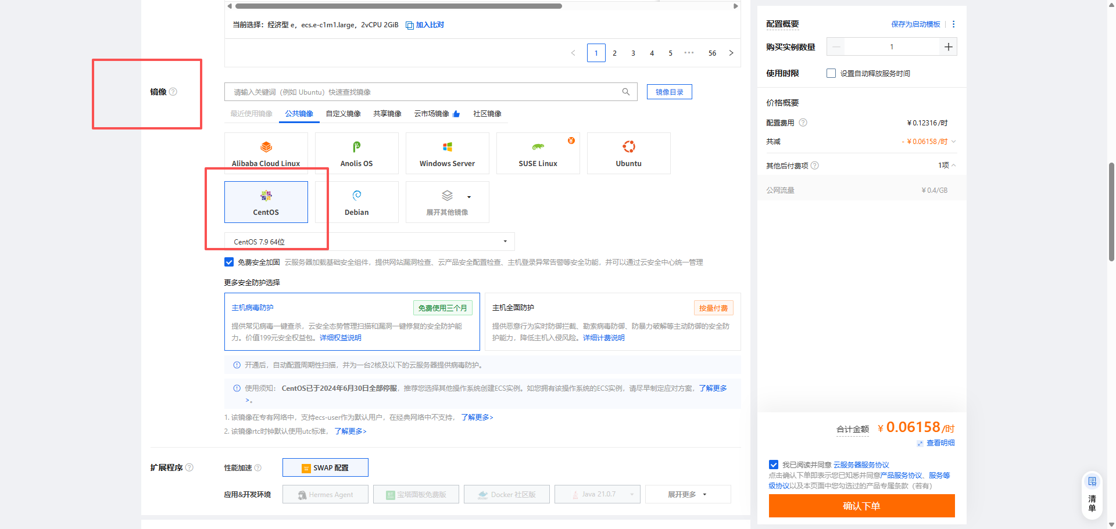This screenshot has height=529, width=1116.
Task: Click the help icon next to 扩展程序
Action: [189, 467]
